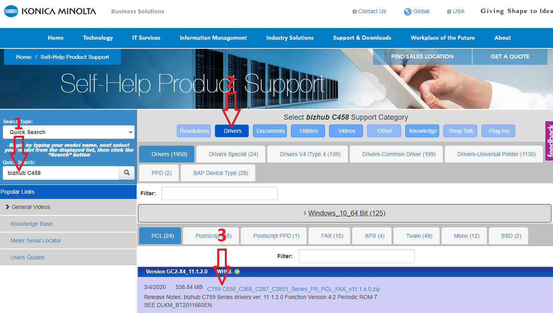Click the USA region link
Image resolution: width=553 pixels, height=313 pixels.
click(456, 11)
